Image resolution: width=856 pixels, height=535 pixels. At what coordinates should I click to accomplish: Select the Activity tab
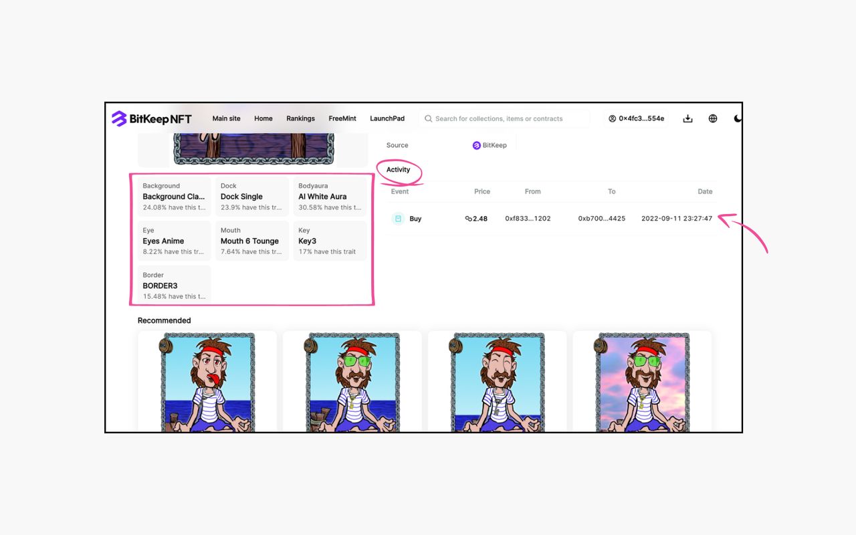pos(398,170)
